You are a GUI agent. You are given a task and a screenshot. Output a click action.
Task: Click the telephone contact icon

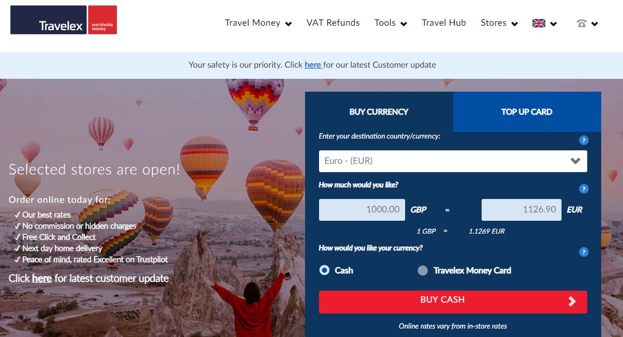point(581,23)
